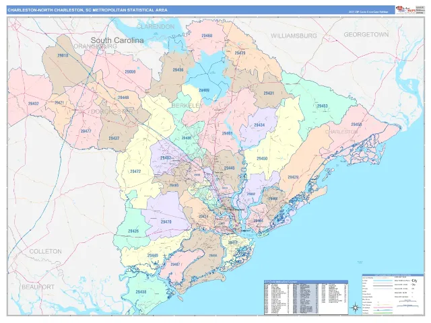
Task: Click ZIP code label 29059
Action: point(130,72)
